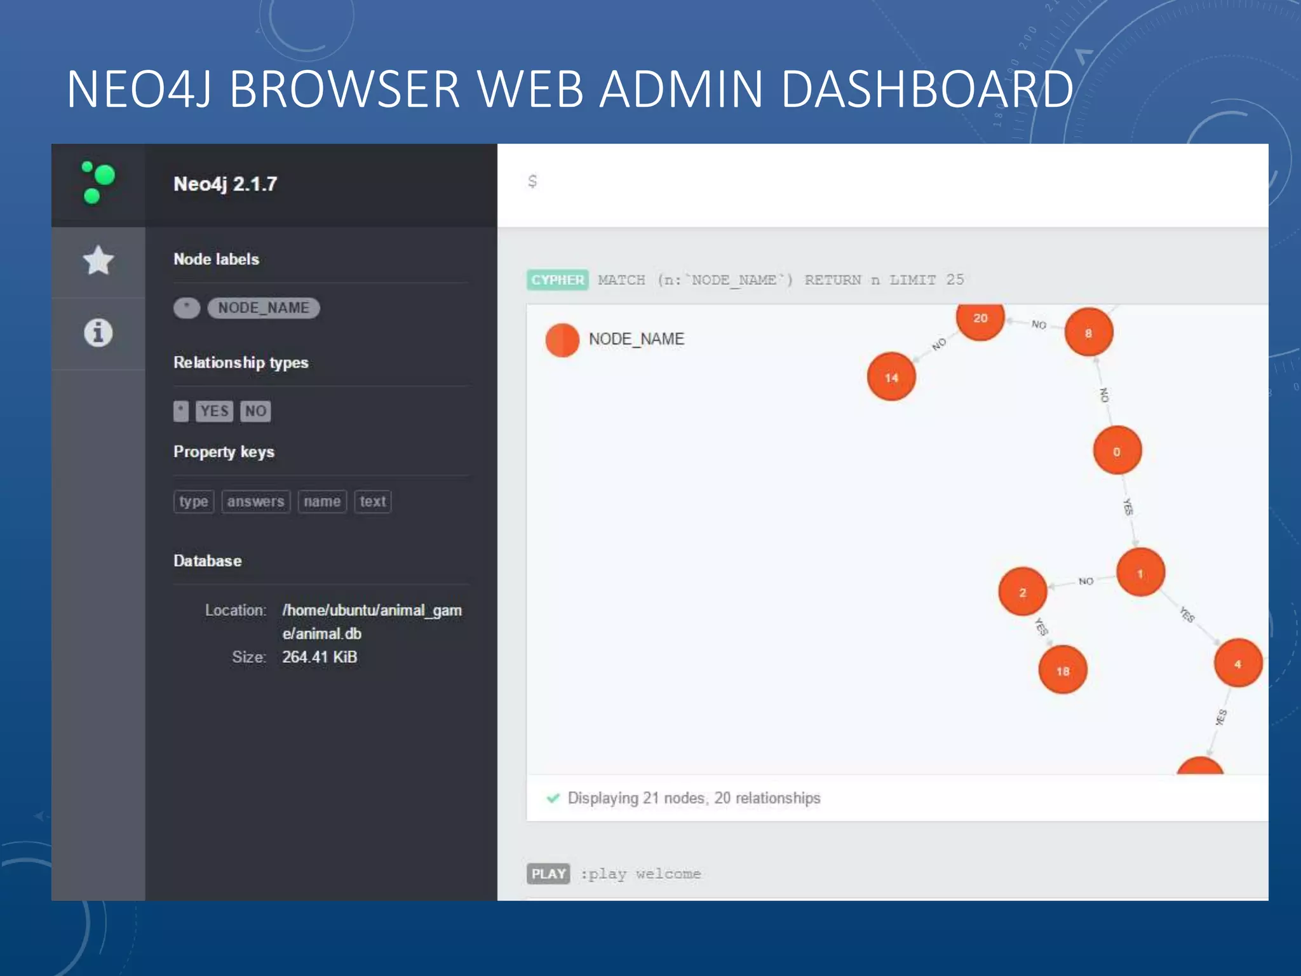
Task: Focus the $ command input field
Action: [883, 184]
